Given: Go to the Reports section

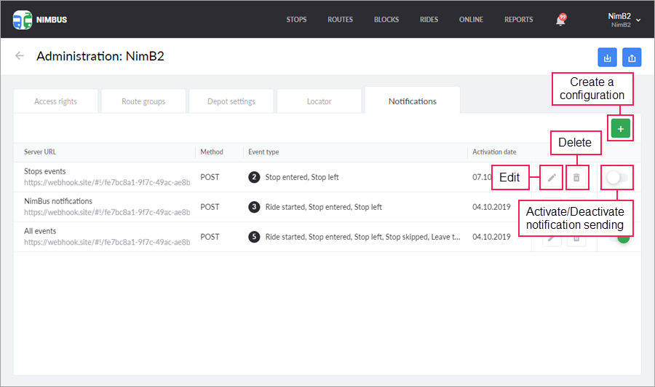Looking at the screenshot, I should 518,20.
